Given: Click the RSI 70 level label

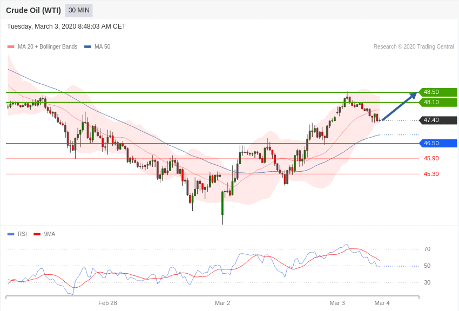Looking at the screenshot, I should [427, 249].
